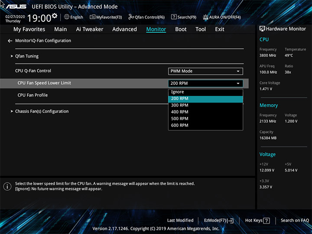Open My Favorites tab
Viewport: 312px width, 234px height.
[29, 29]
